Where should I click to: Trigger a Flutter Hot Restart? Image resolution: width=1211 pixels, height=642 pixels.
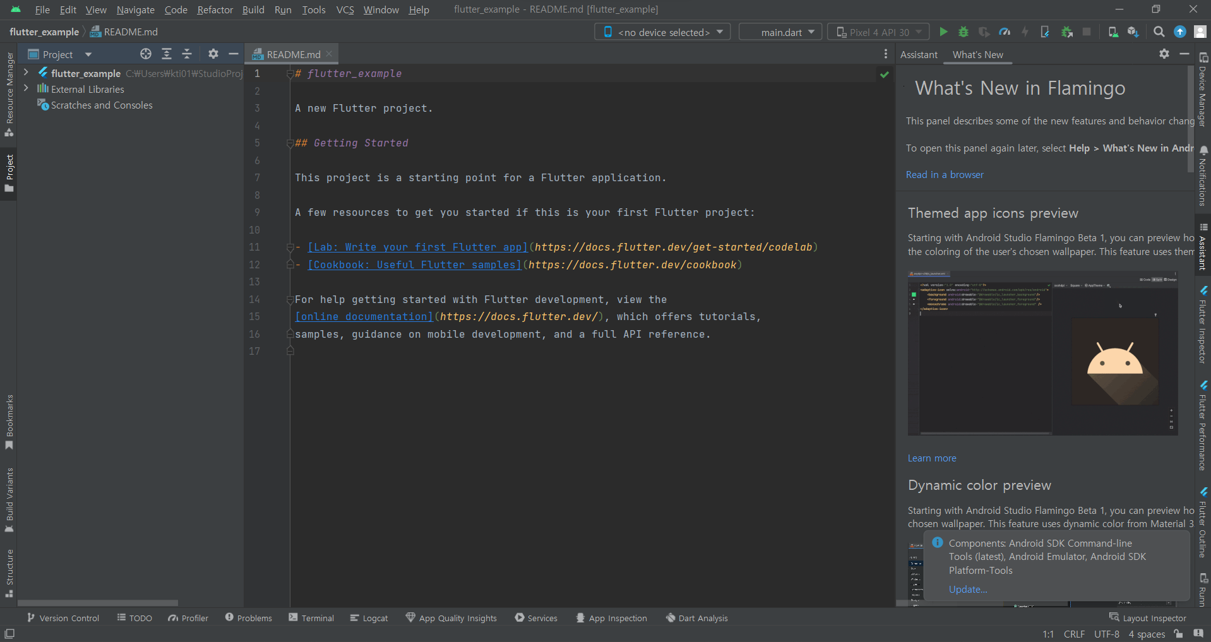point(1025,32)
